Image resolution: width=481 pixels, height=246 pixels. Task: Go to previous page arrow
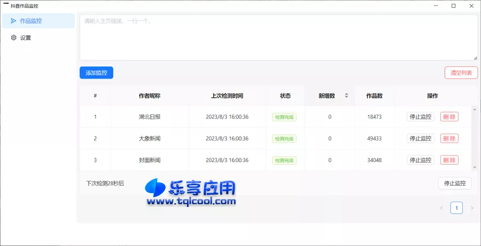(441, 208)
